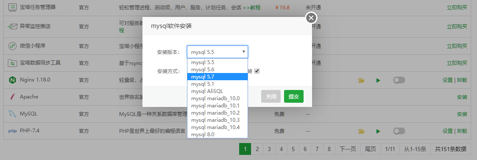Click 立即购买 for 宝塔任务管理器
Image resolution: width=477 pixels, height=160 pixels.
tap(457, 7)
